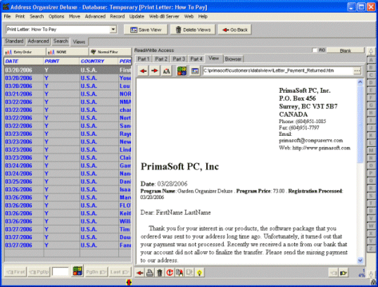Select the Browser tab

tap(233, 59)
